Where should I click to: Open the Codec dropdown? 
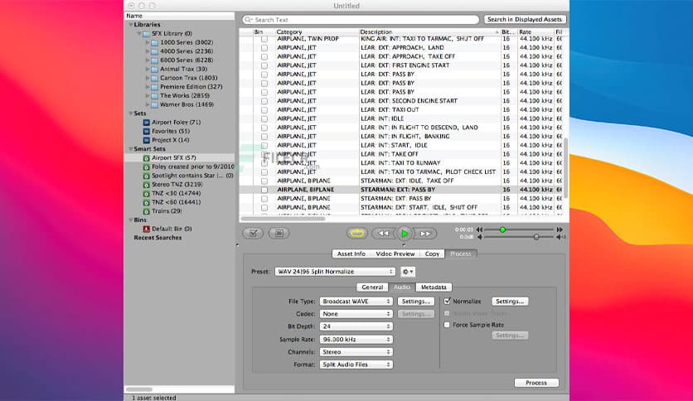click(x=356, y=313)
